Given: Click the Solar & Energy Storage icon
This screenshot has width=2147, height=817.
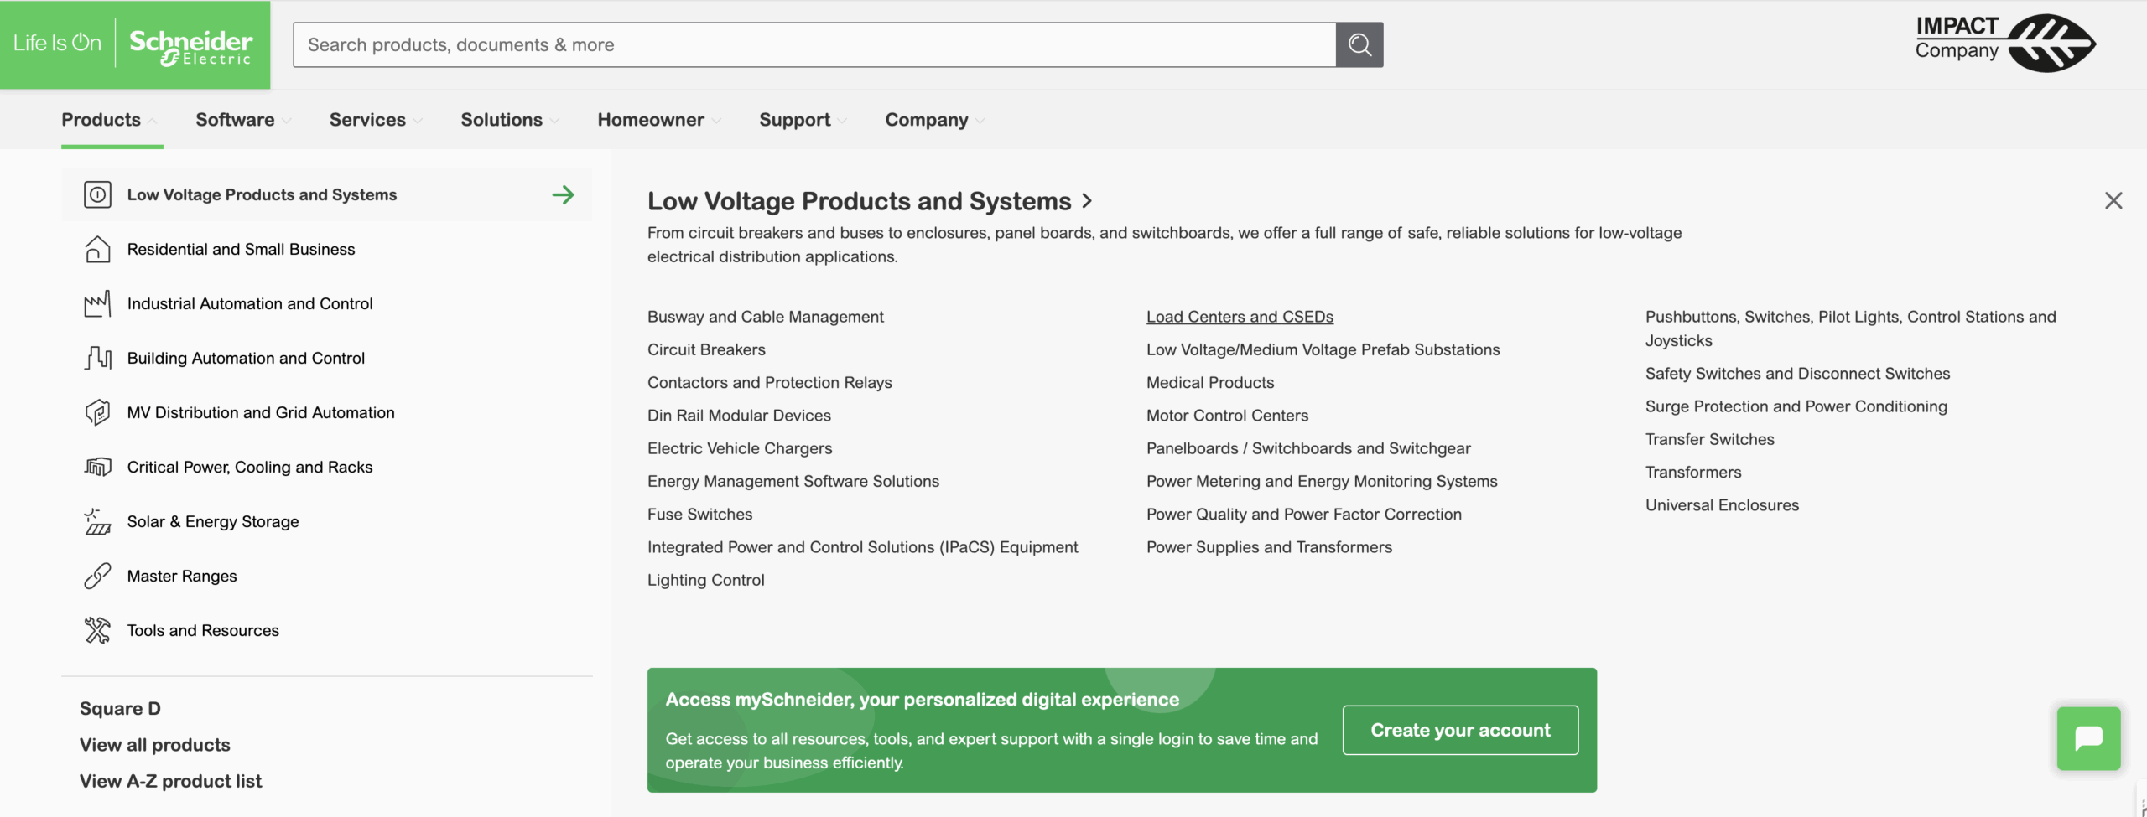Looking at the screenshot, I should (x=97, y=521).
